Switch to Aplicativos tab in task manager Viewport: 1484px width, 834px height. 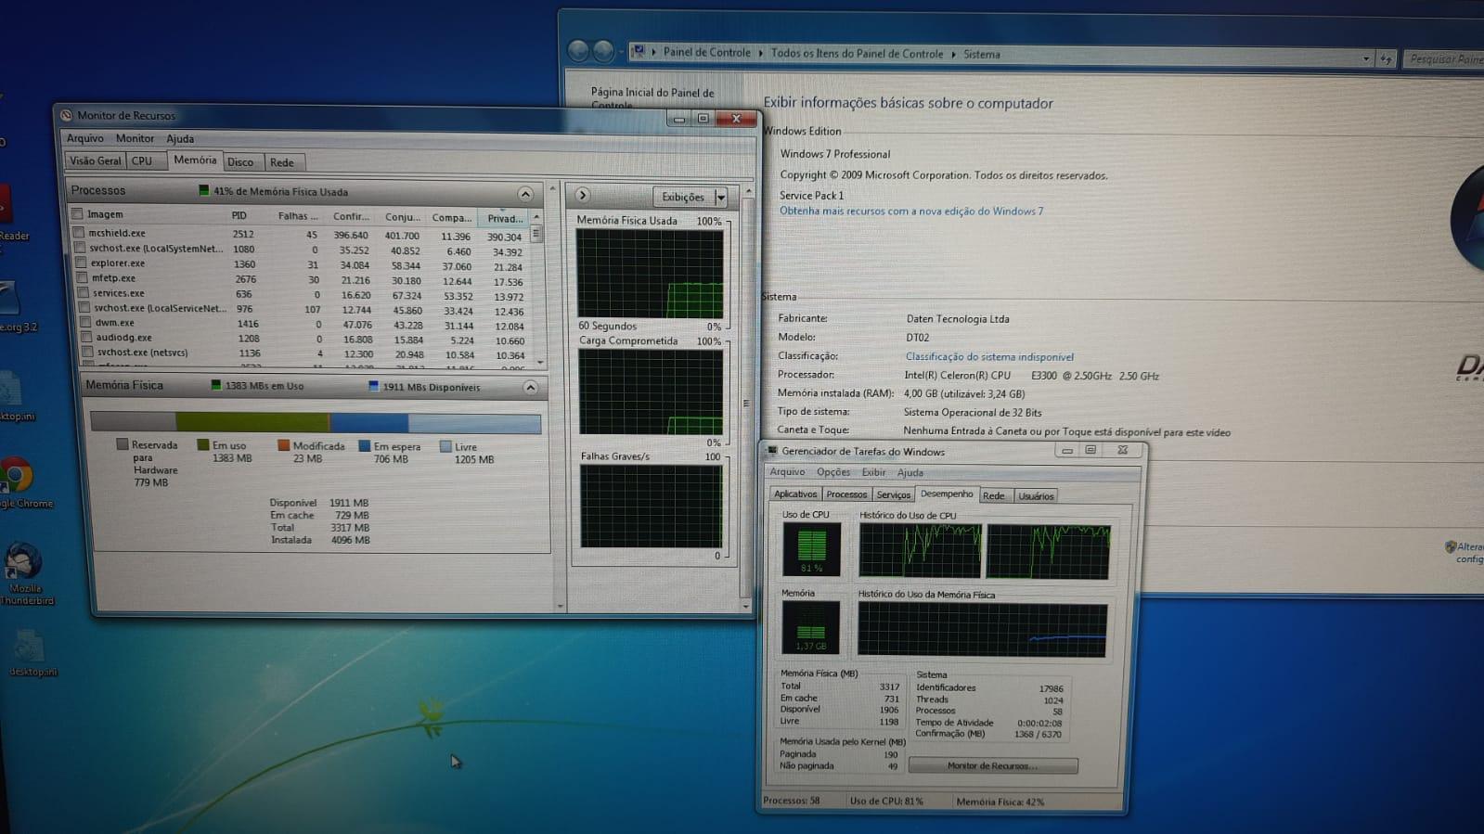tap(795, 494)
